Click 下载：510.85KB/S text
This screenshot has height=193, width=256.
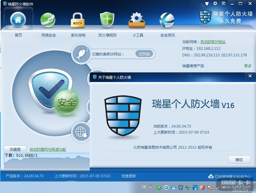21,155
